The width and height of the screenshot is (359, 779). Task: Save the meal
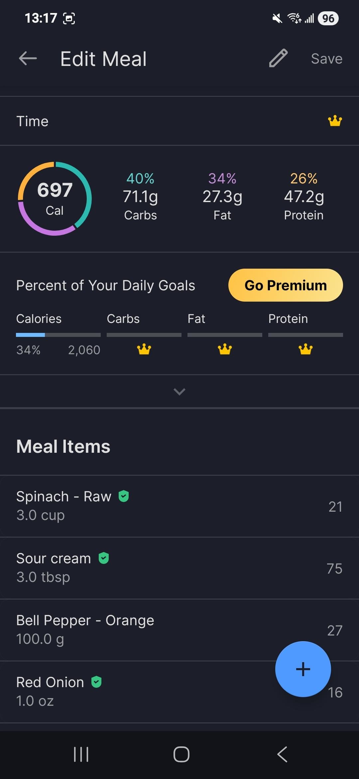326,59
